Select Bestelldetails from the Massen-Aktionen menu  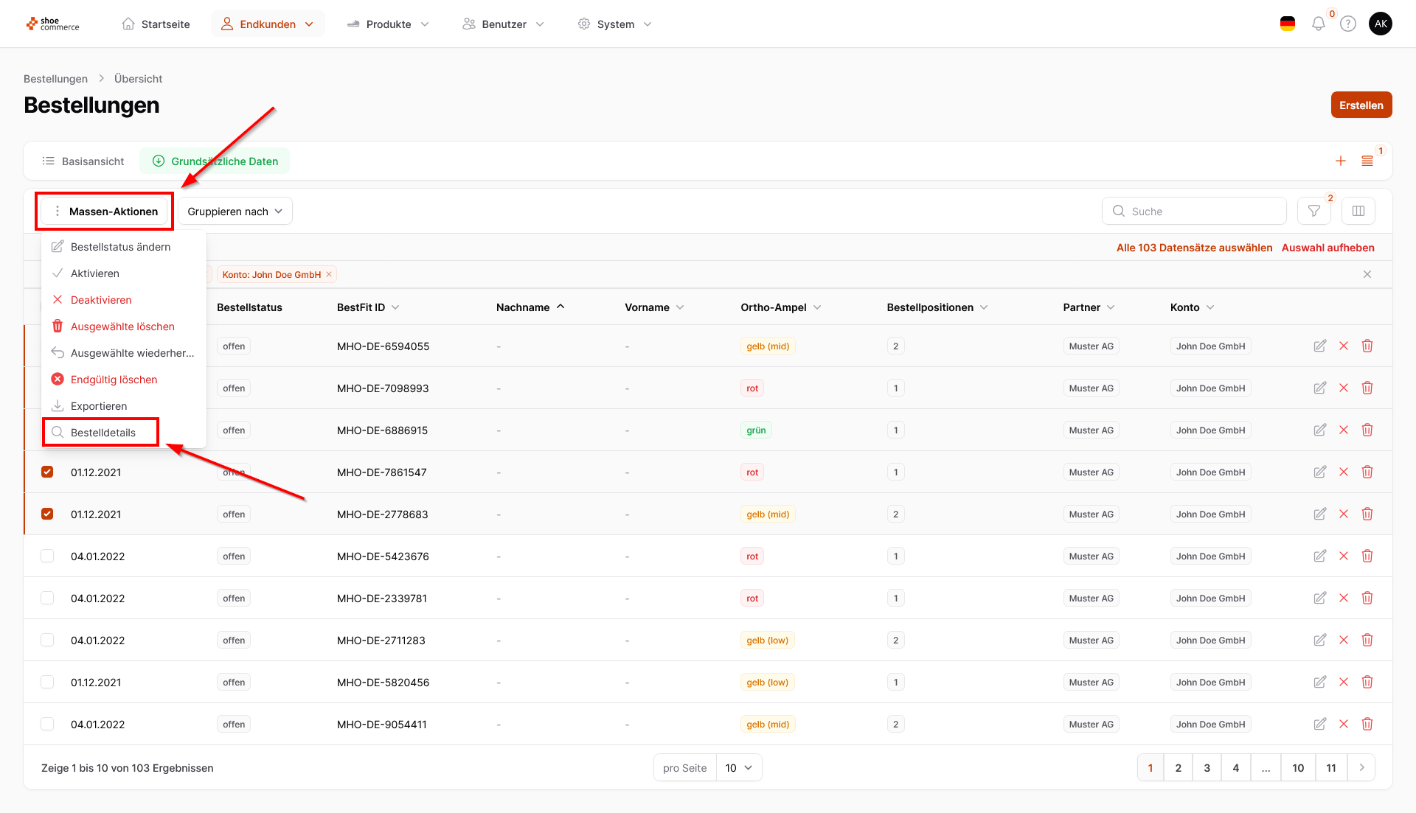pos(103,433)
